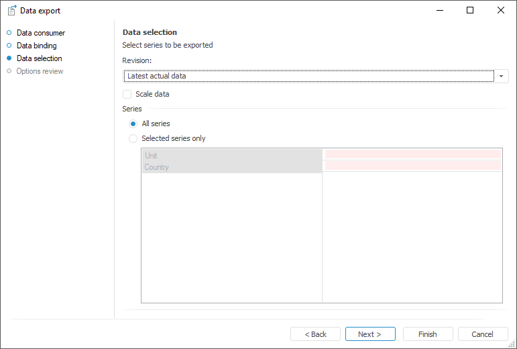
Task: Click the pink Unit value field
Action: click(413, 154)
